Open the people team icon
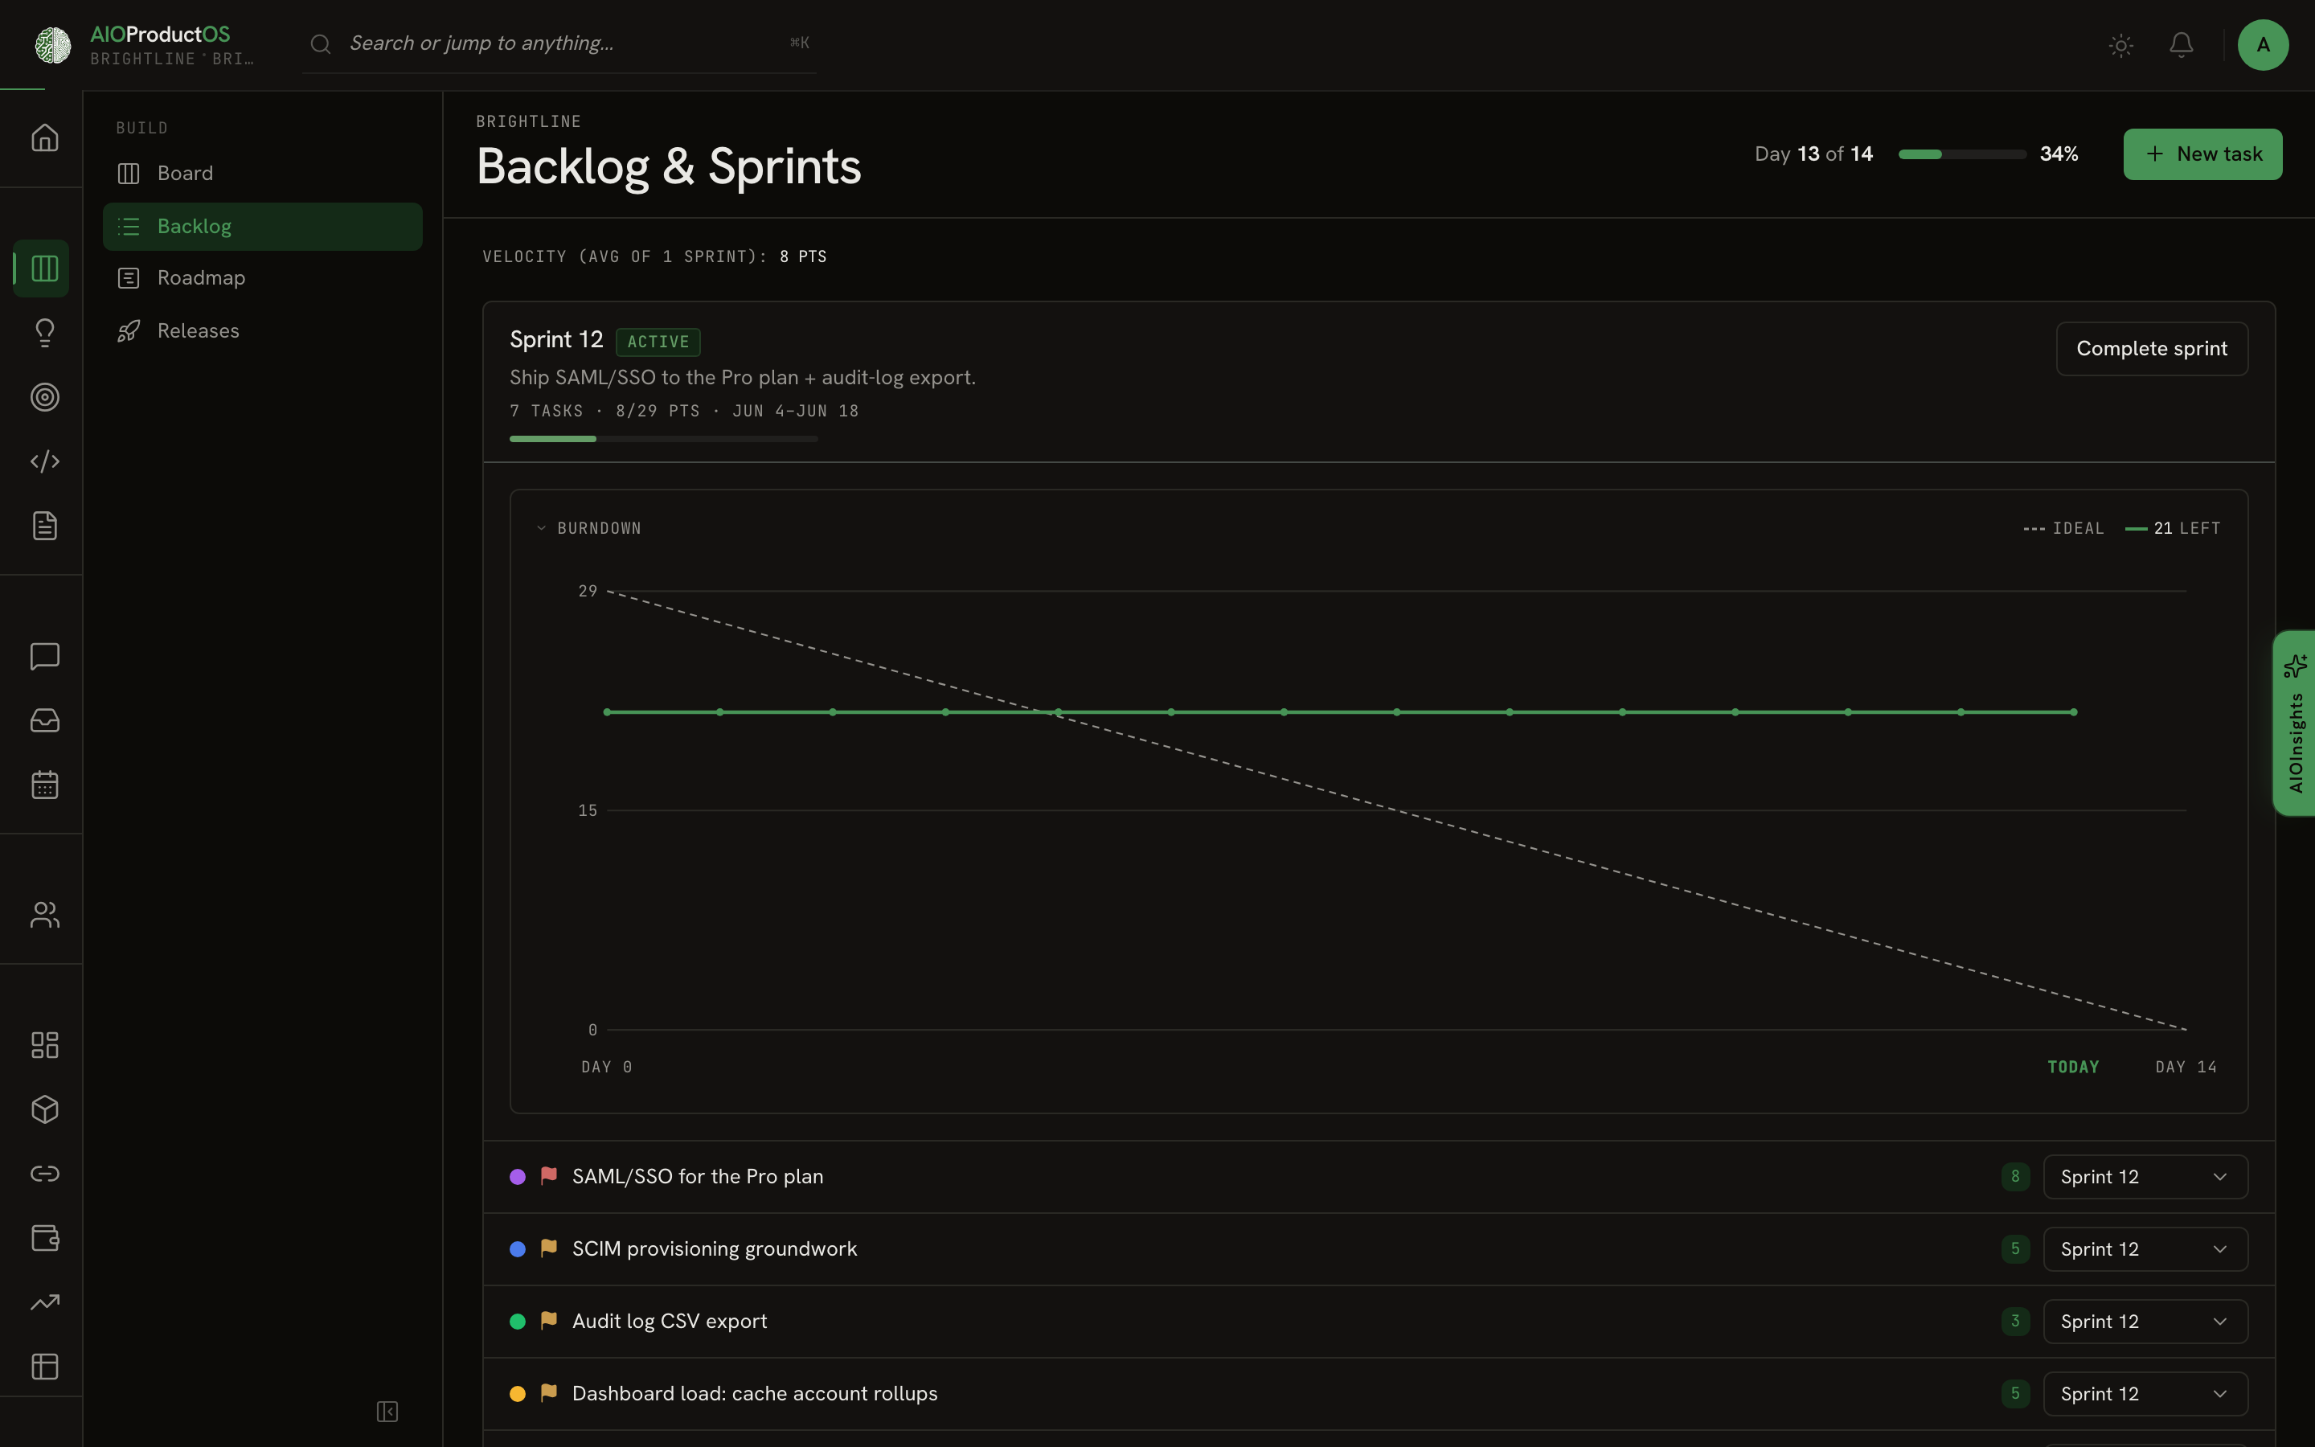This screenshot has width=2315, height=1447. [x=44, y=915]
